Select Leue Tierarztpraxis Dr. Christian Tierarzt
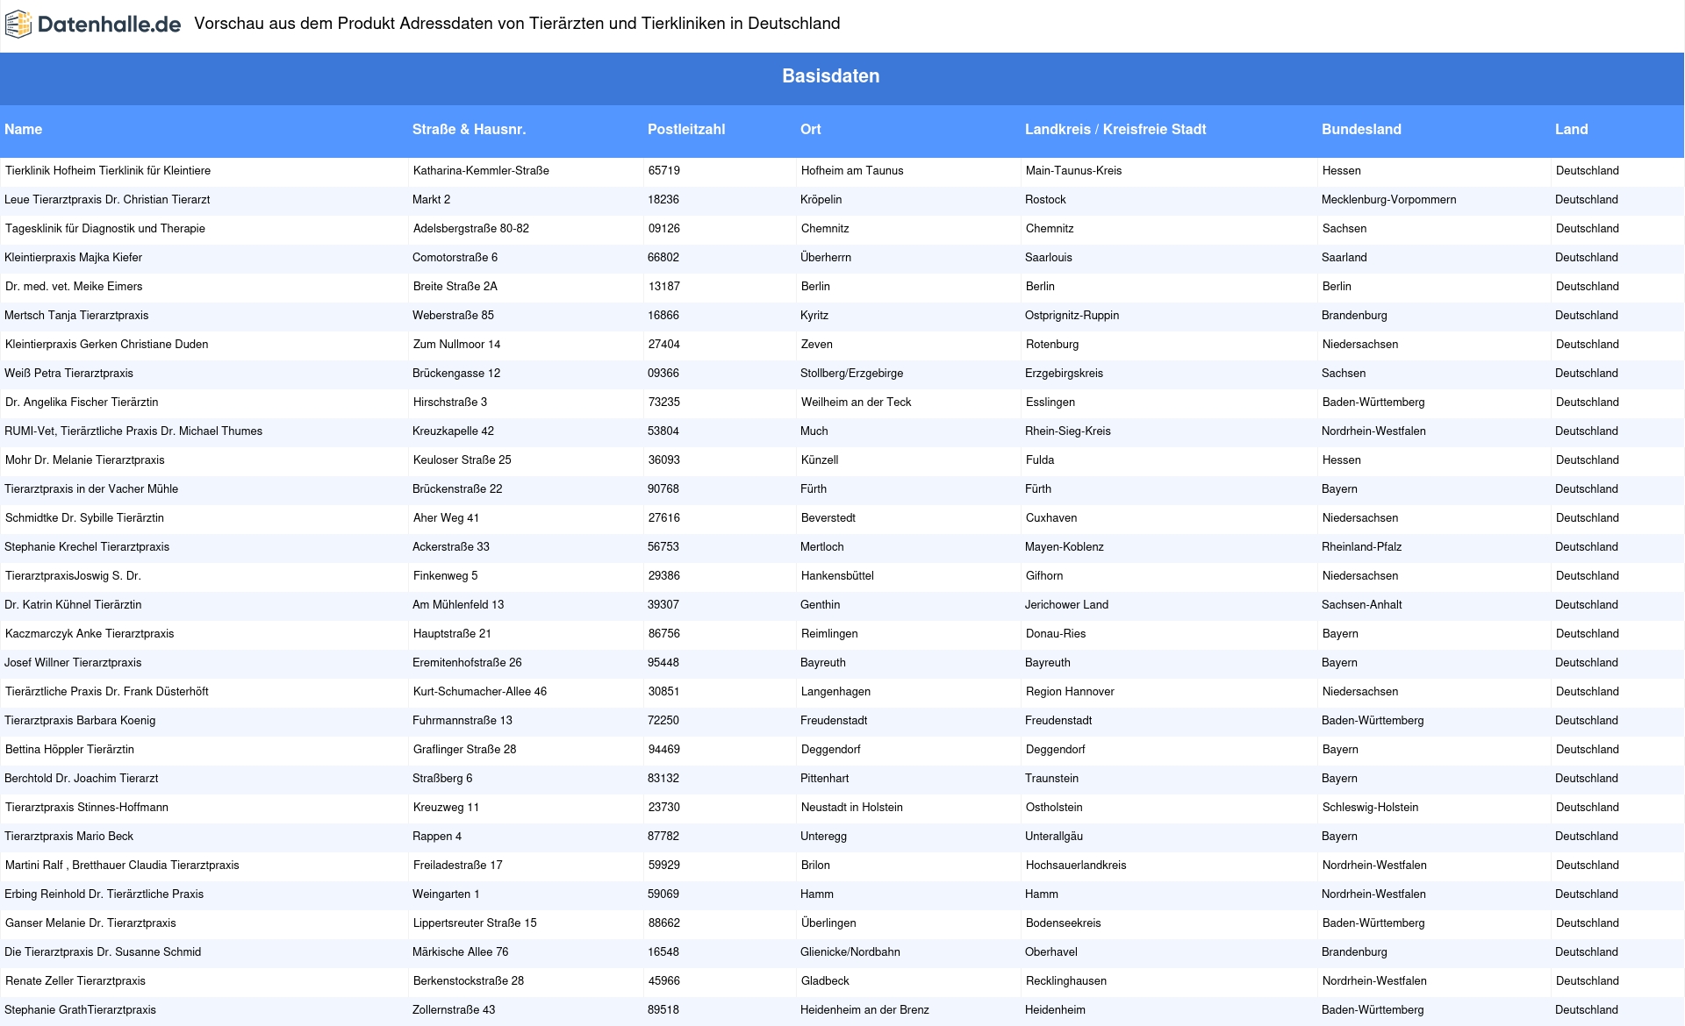The height and width of the screenshot is (1026, 1685). 107,200
